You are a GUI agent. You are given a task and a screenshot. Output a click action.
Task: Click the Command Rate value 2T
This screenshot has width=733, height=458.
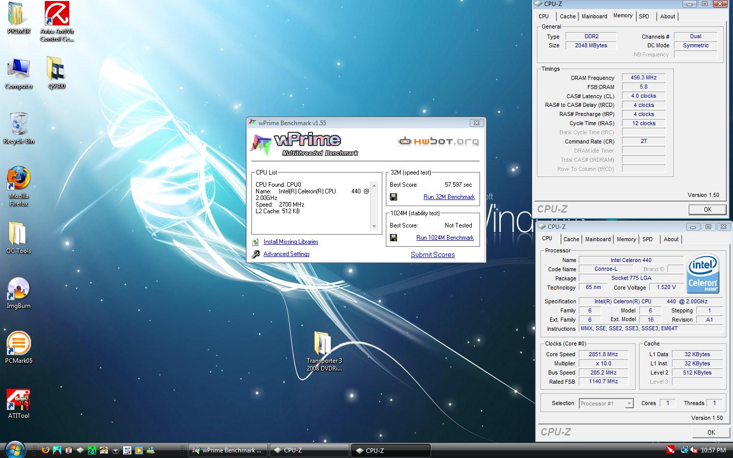[643, 141]
